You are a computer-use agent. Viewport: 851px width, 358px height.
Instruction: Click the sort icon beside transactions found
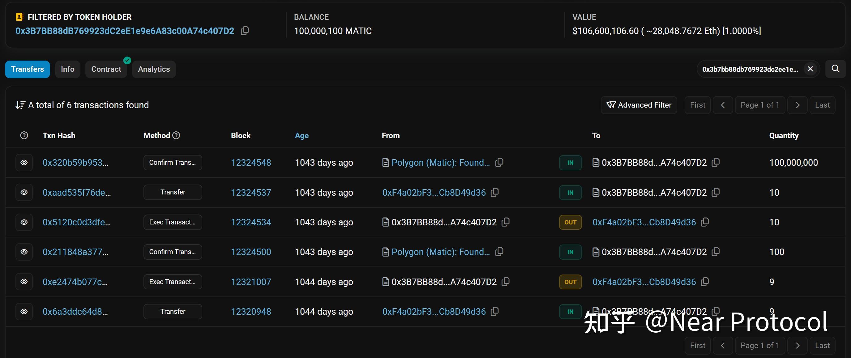(20, 105)
